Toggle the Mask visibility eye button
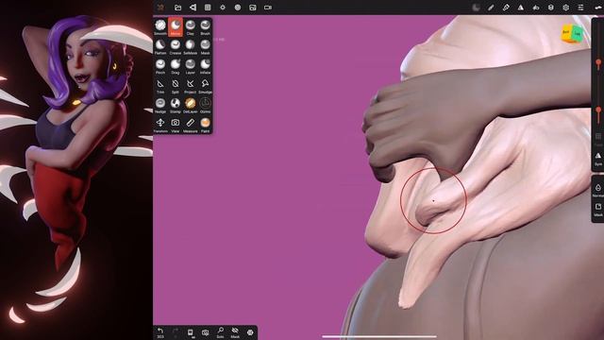The width and height of the screenshot is (604, 340). click(x=235, y=332)
